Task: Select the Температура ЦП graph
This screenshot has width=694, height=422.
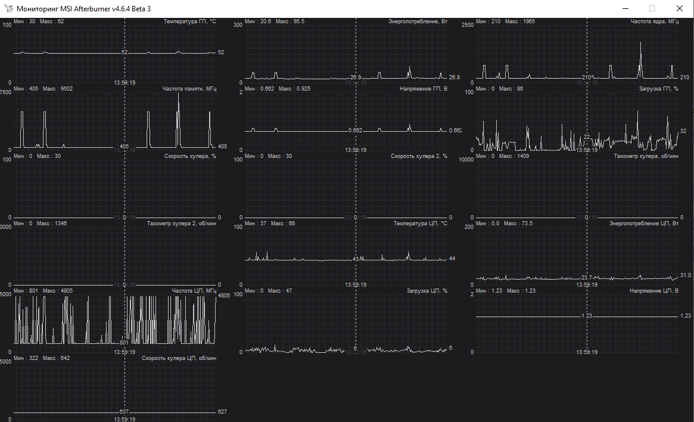Action: point(346,254)
